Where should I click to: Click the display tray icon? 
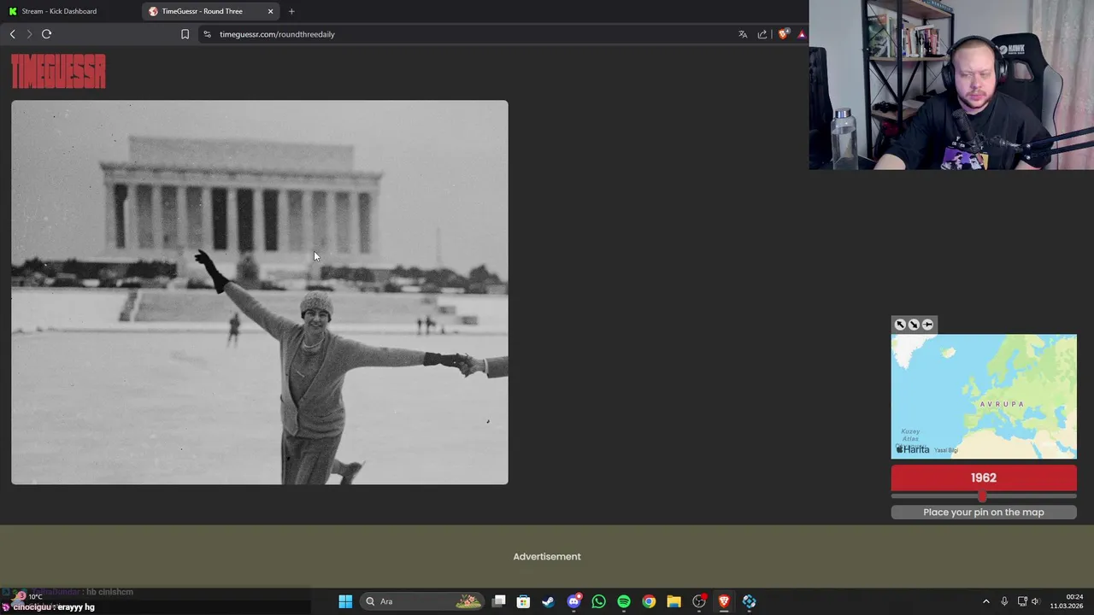(x=1022, y=601)
